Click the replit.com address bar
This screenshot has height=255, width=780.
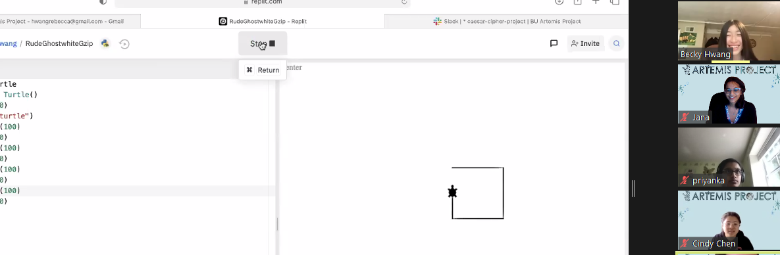(x=263, y=3)
